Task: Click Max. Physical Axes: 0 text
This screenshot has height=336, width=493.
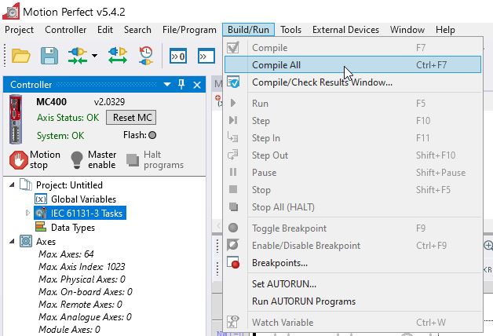Action: (x=82, y=279)
